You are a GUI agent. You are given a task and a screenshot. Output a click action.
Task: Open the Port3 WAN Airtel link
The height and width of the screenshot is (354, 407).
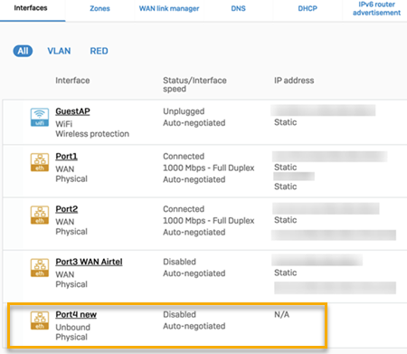[89, 262]
